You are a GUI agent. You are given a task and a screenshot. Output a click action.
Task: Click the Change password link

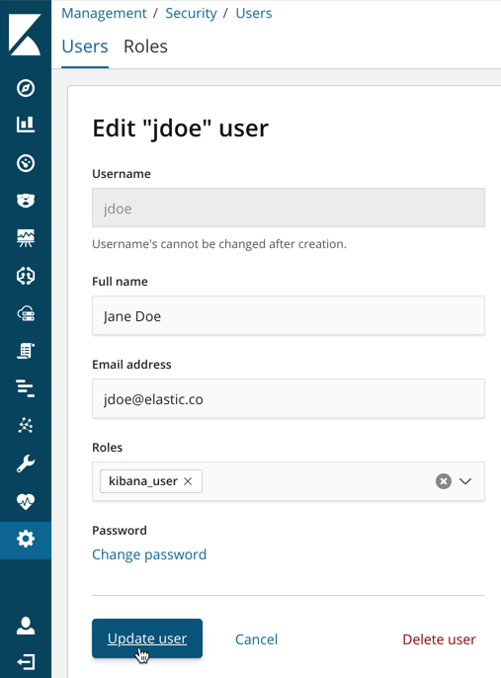[149, 554]
